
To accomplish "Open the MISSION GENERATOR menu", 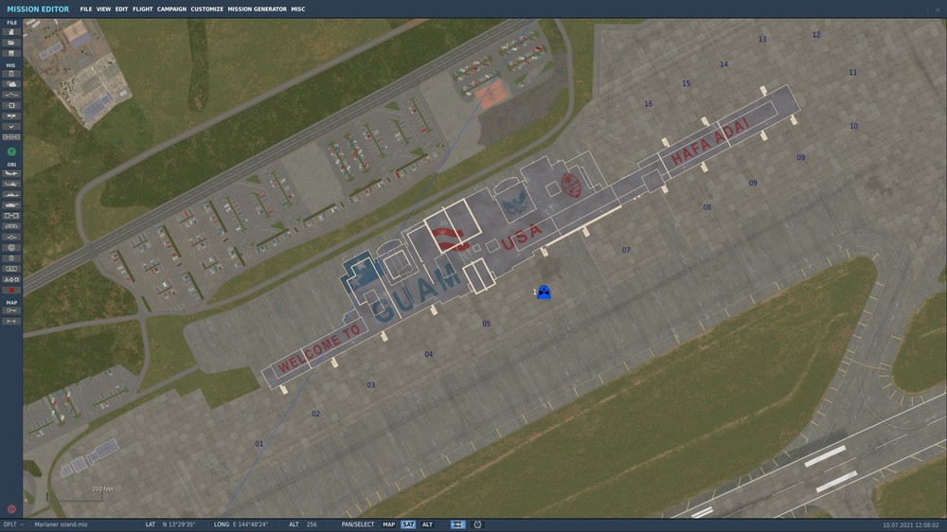I will coord(258,9).
